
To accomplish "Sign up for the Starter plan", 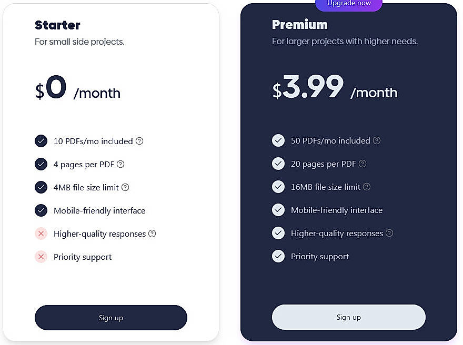I will coord(111,318).
